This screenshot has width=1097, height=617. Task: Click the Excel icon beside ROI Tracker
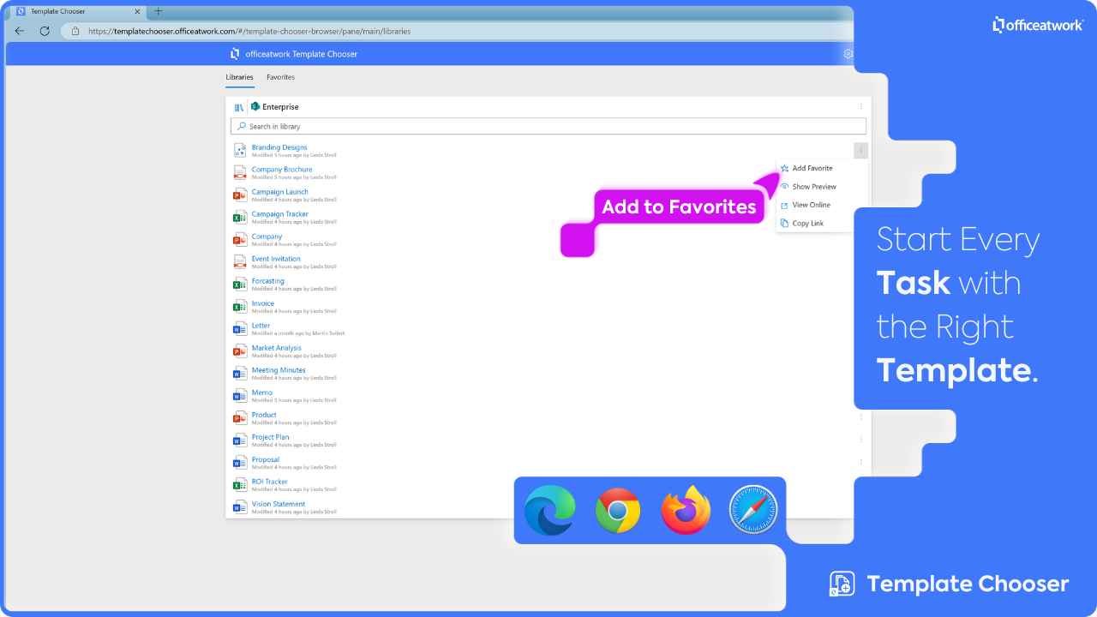pyautogui.click(x=240, y=485)
